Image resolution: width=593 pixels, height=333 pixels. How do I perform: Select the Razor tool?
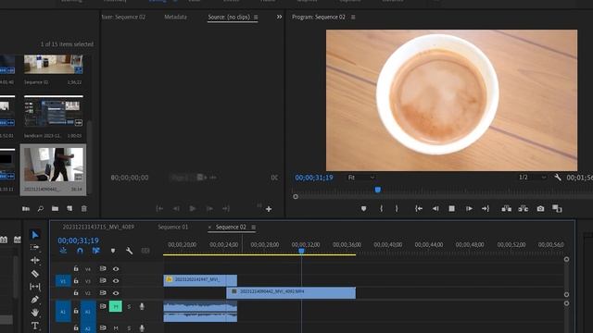point(35,274)
